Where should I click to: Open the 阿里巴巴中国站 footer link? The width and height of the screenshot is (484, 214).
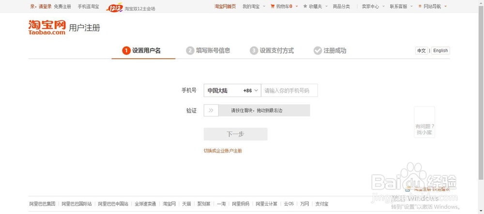pos(113,204)
